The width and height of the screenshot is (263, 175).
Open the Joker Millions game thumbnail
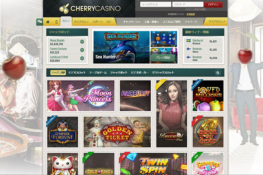tap(208, 96)
